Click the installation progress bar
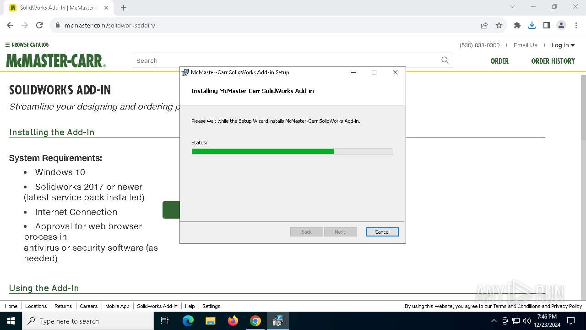Screen dimensions: 586x330 (x=293, y=151)
